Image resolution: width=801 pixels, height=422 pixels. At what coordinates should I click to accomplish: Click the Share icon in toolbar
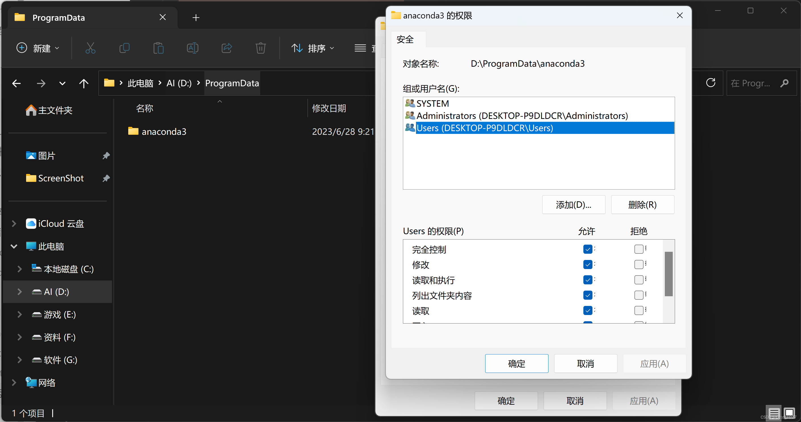(227, 48)
